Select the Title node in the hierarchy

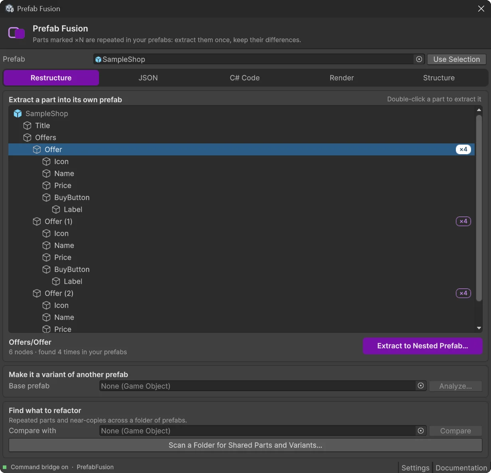click(x=242, y=125)
